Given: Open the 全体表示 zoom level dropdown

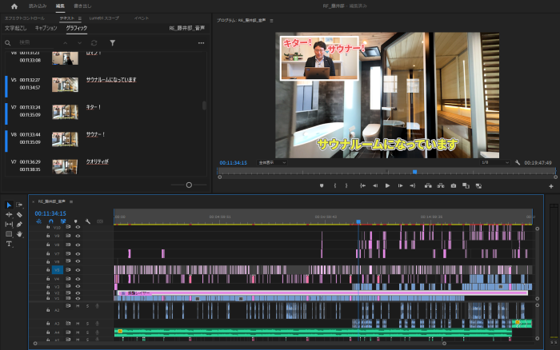Looking at the screenshot, I should [x=273, y=162].
